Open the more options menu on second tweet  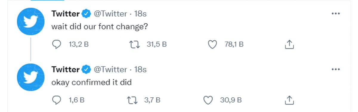[x=336, y=69]
